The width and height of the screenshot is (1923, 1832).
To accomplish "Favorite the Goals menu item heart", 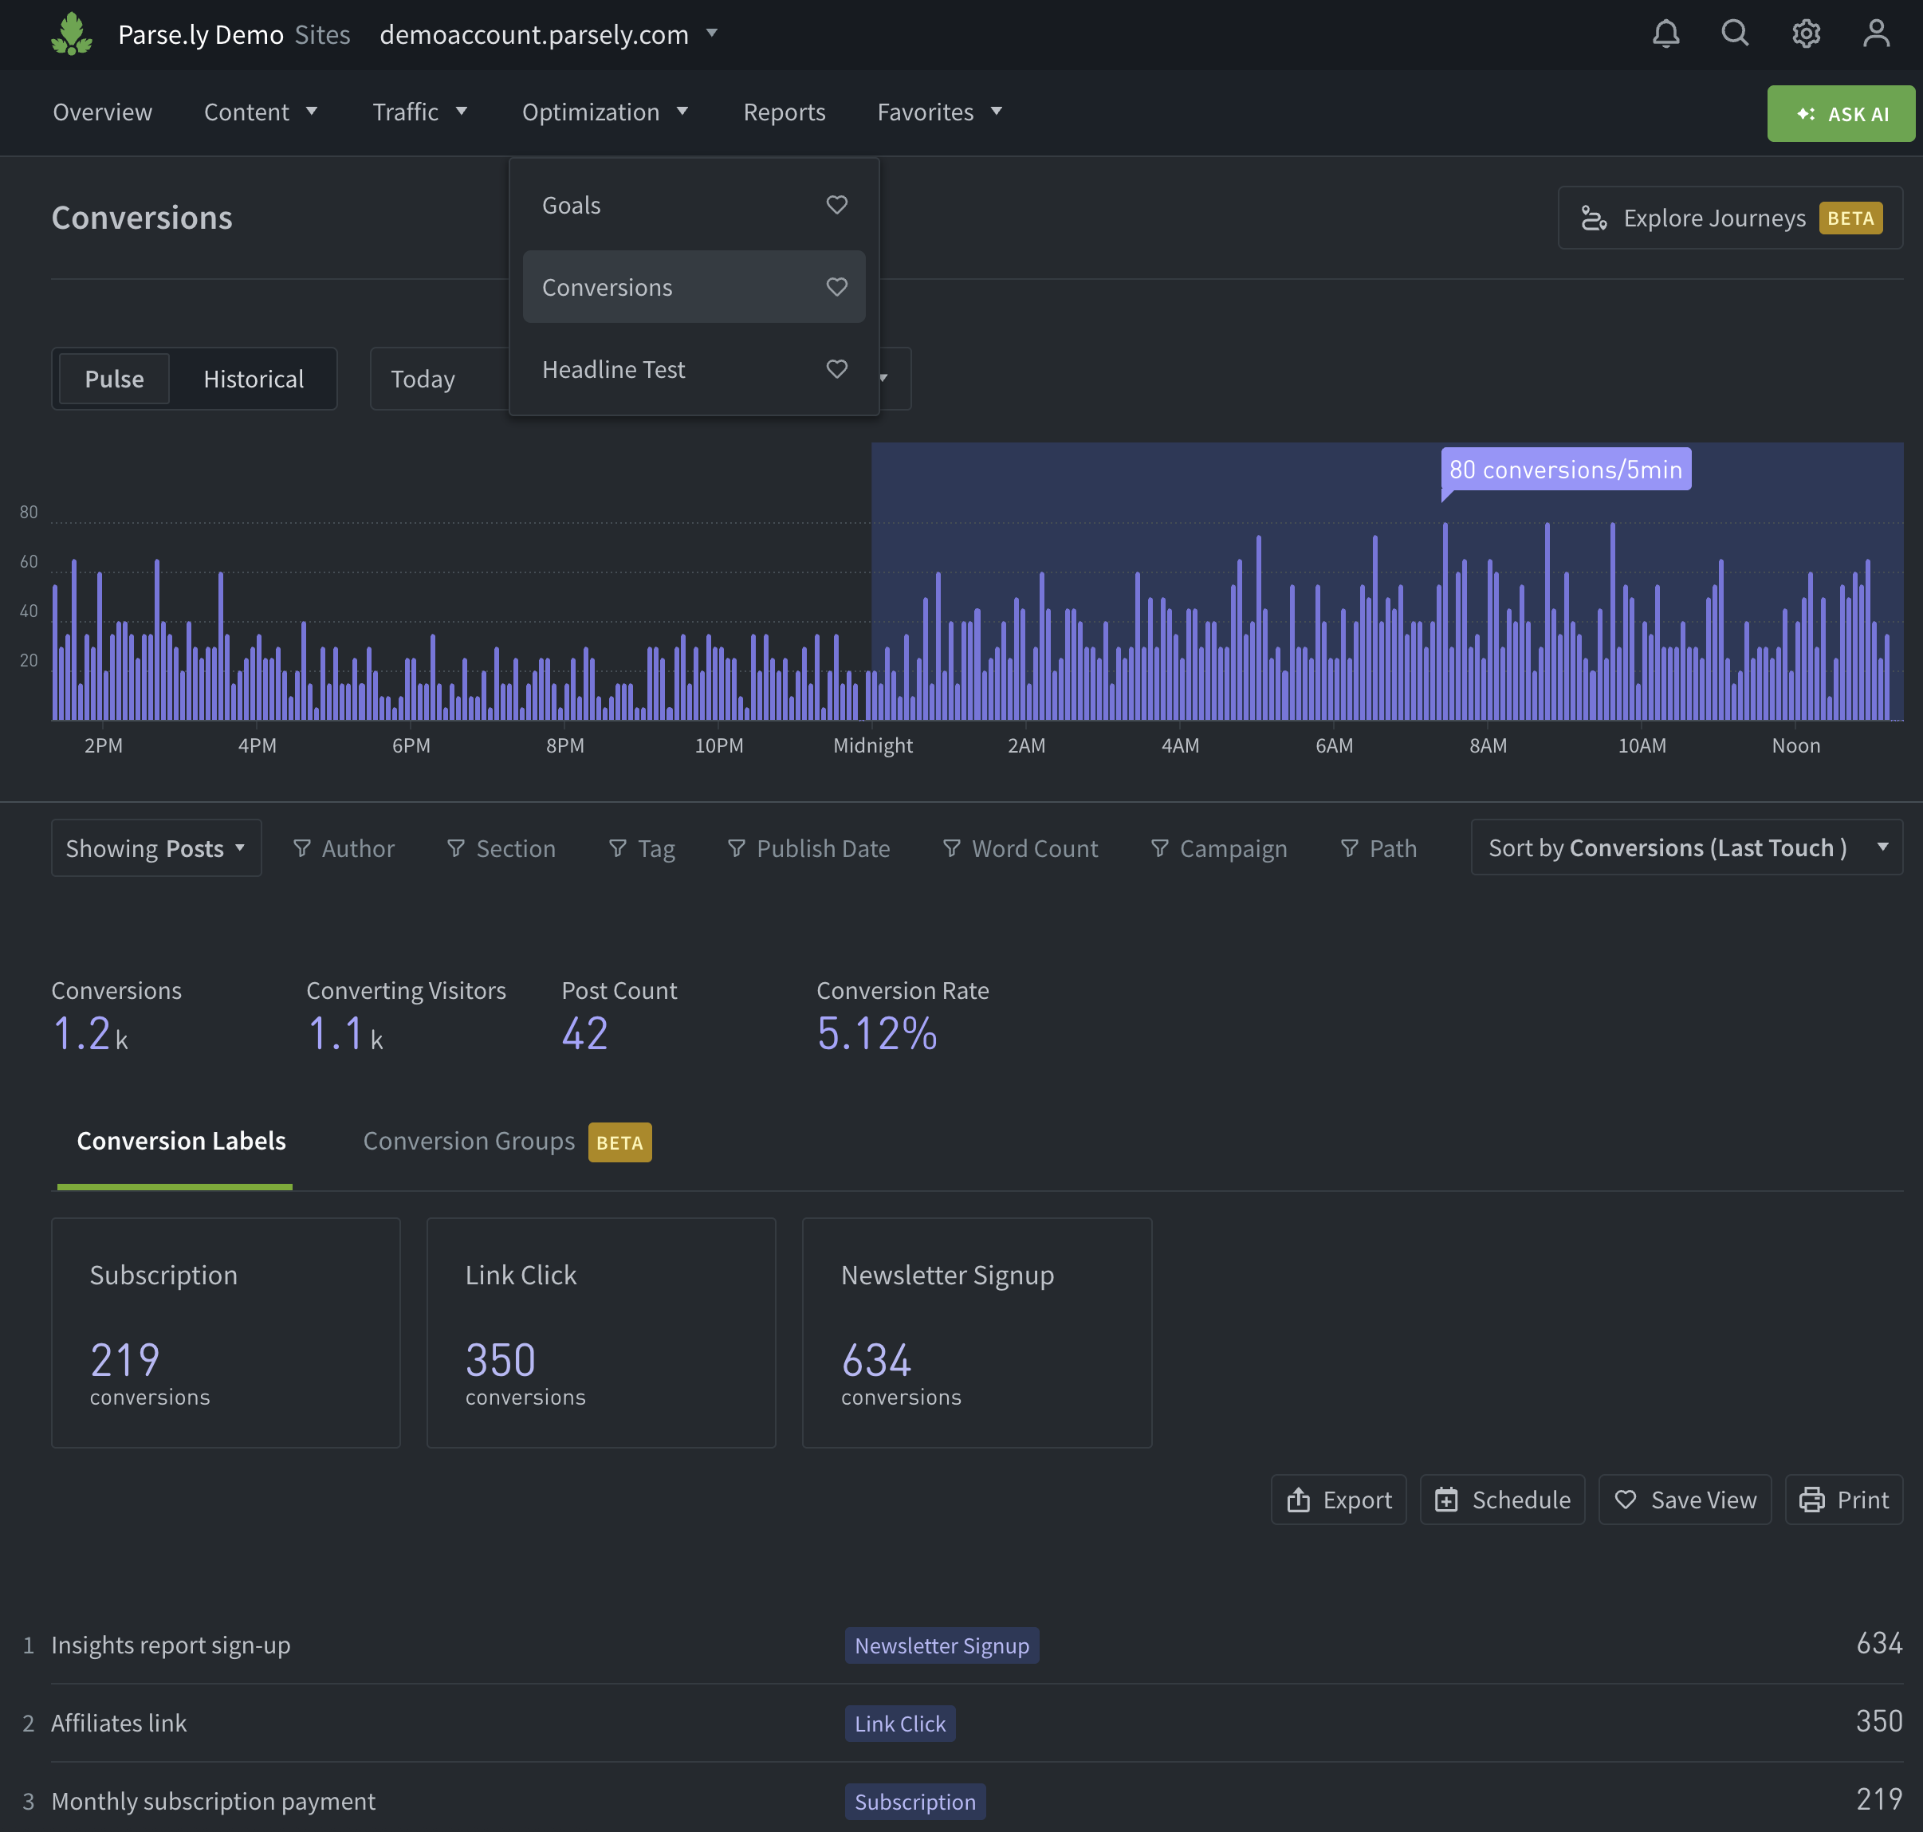I will [836, 205].
